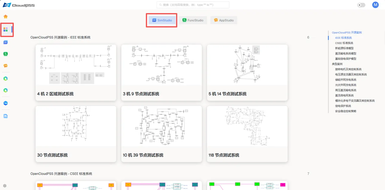Jump to 基础继电保护模型 in the outline
This screenshot has height=190, width=385.
[346, 59]
